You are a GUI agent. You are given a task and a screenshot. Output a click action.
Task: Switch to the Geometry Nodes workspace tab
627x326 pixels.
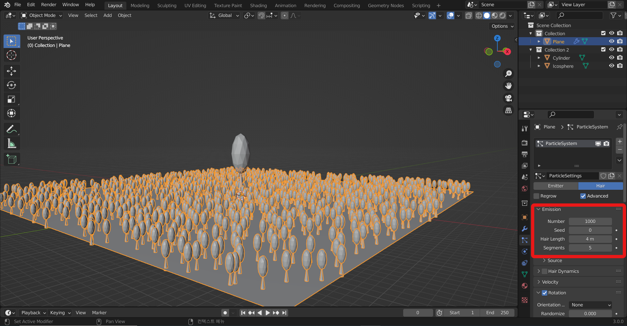point(386,6)
